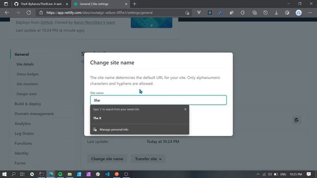
Task: Click the site preview thumbnail
Action: [152, 23]
